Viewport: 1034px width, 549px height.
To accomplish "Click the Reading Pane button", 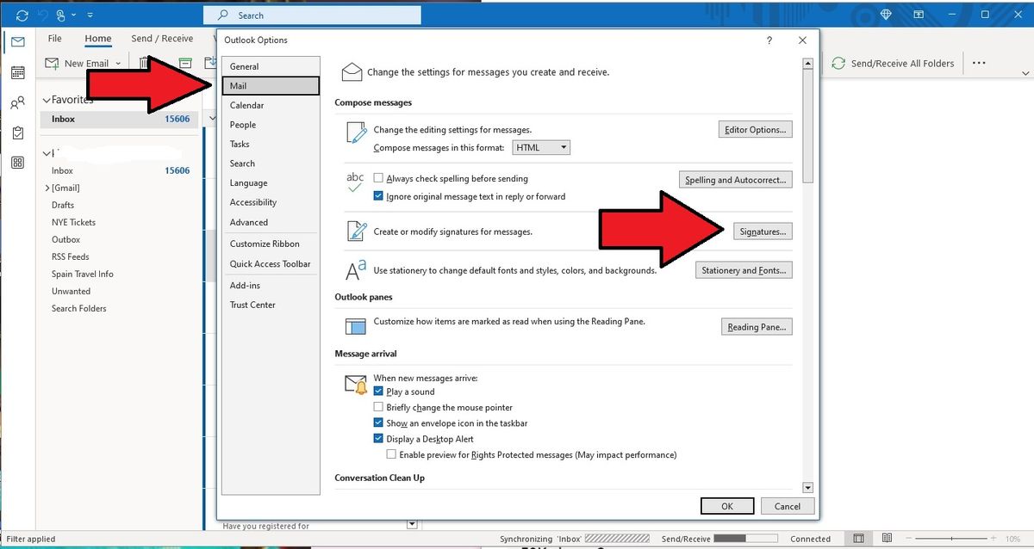I will click(757, 327).
